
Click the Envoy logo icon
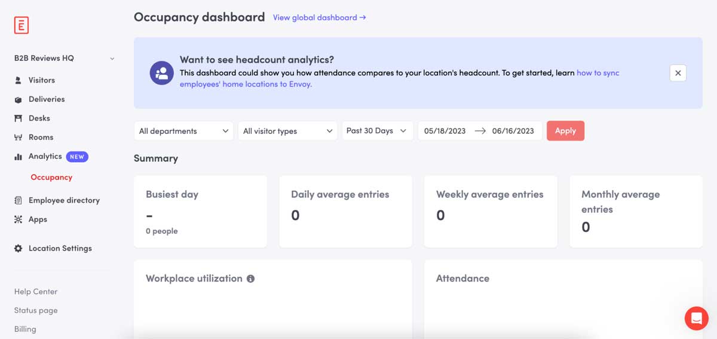point(22,25)
